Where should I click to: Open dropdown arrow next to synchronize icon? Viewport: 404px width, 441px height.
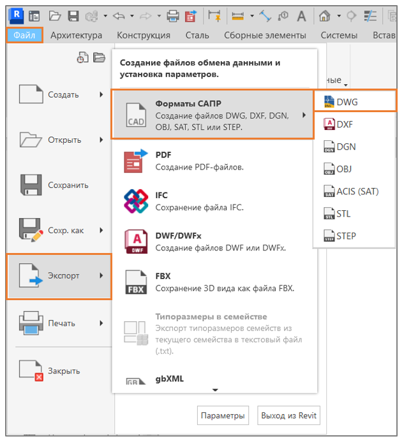tap(105, 16)
